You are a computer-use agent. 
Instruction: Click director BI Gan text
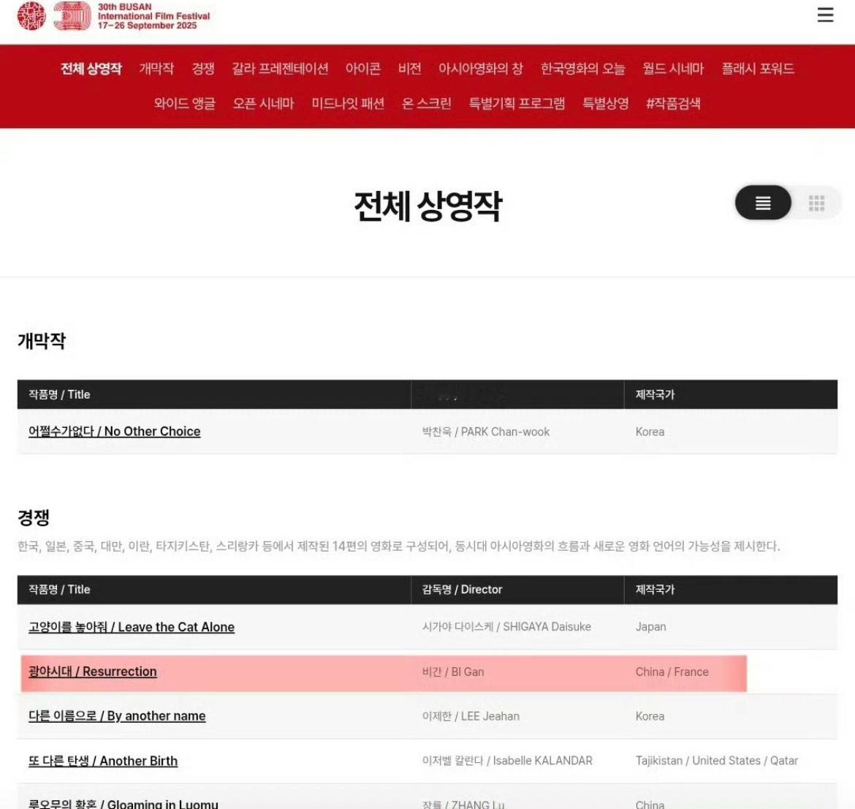[453, 672]
